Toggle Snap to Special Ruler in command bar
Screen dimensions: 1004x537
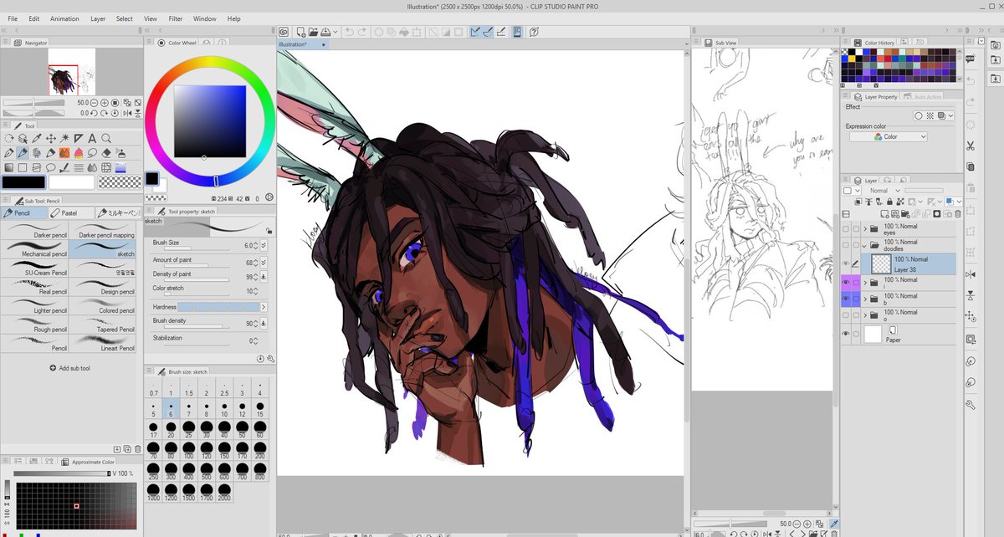tap(488, 32)
